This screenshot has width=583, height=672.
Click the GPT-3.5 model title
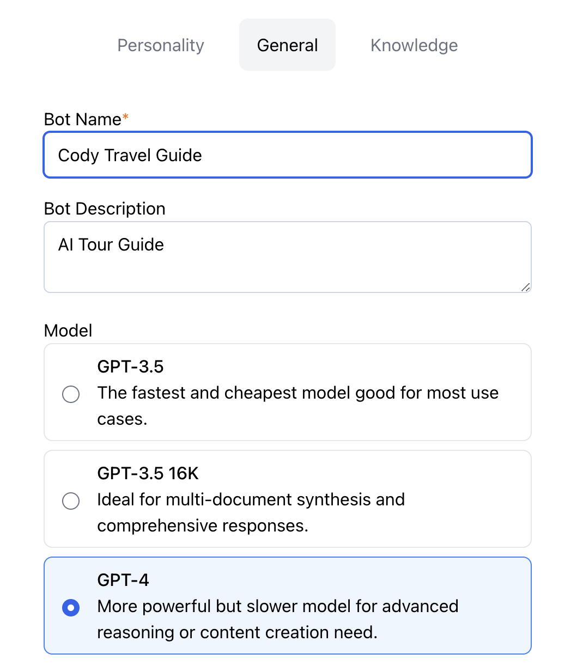[130, 366]
